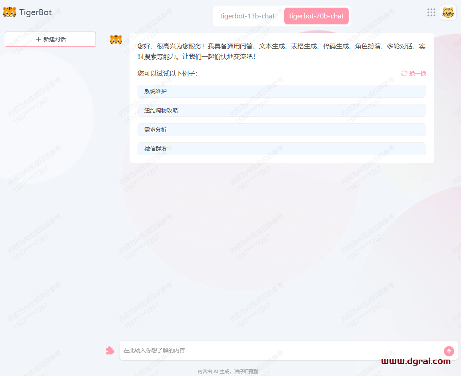Click the TigerBot tiger logo icon
This screenshot has height=376, width=461.
(x=10, y=12)
